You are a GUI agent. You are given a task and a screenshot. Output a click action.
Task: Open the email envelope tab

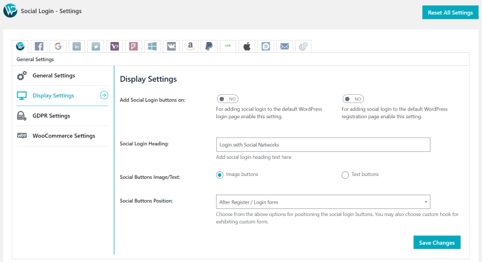click(285, 47)
